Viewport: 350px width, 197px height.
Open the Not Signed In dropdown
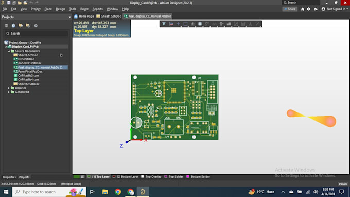[x=335, y=9]
